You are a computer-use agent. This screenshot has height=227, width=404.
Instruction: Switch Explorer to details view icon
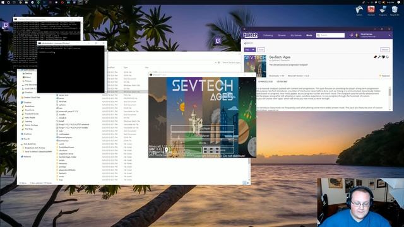[x=244, y=183]
